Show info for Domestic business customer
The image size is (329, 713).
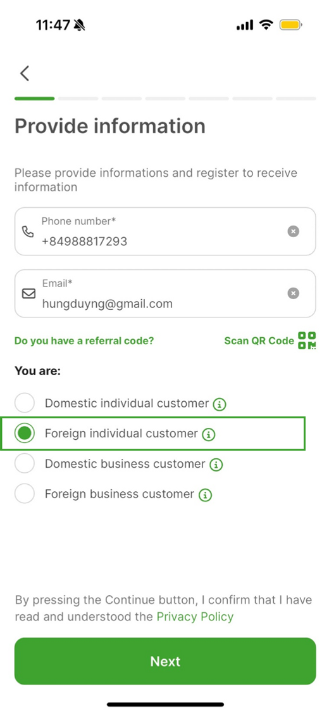[x=216, y=465]
